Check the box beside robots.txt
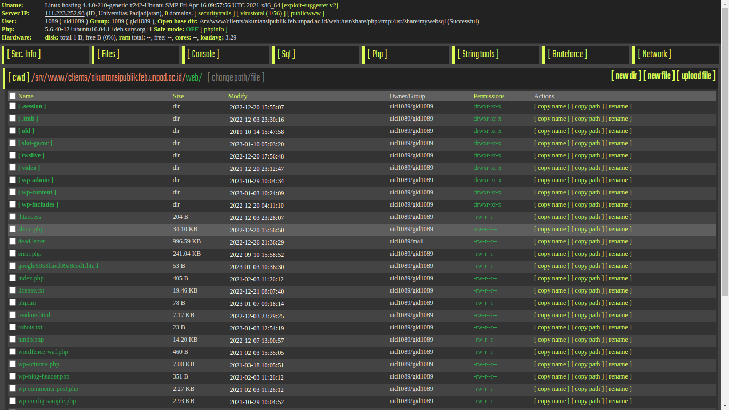 coord(12,327)
